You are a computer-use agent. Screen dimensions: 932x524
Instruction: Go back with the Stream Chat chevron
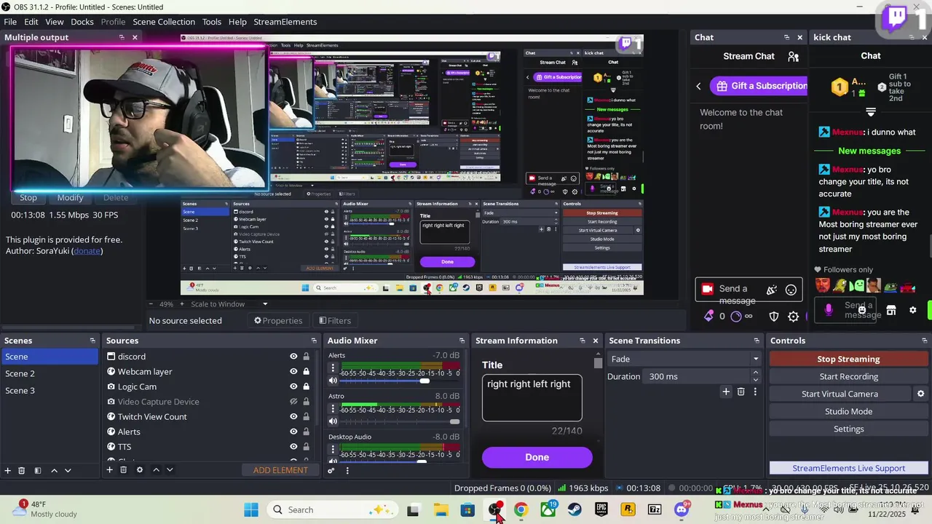pos(698,86)
